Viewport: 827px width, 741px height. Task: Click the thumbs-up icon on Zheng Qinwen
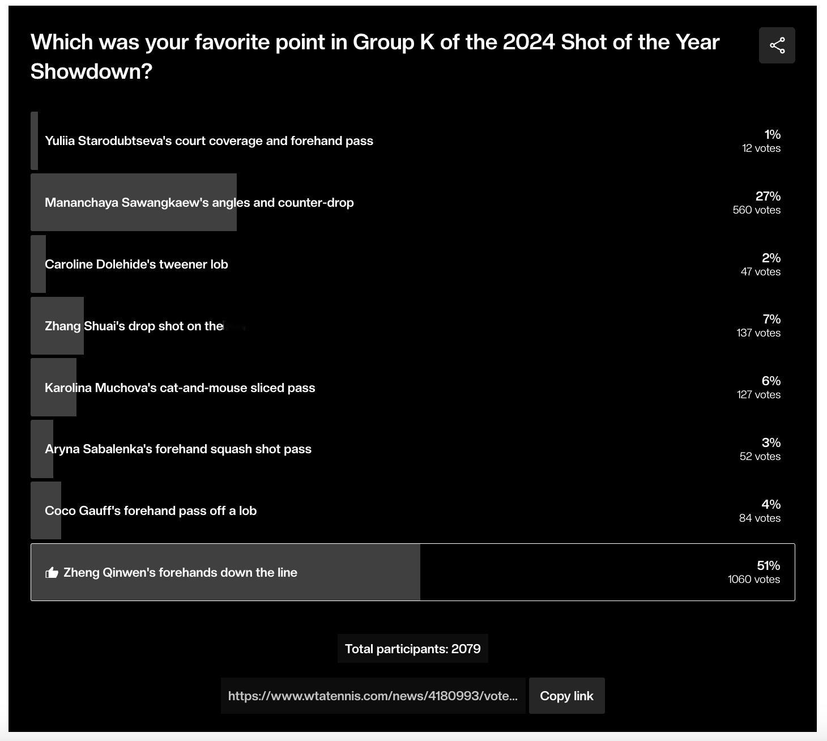[52, 572]
